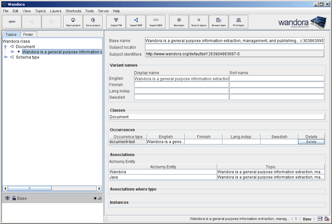The image size is (332, 224).
Task: Expand the Schema type tree node
Action: [x=5, y=57]
